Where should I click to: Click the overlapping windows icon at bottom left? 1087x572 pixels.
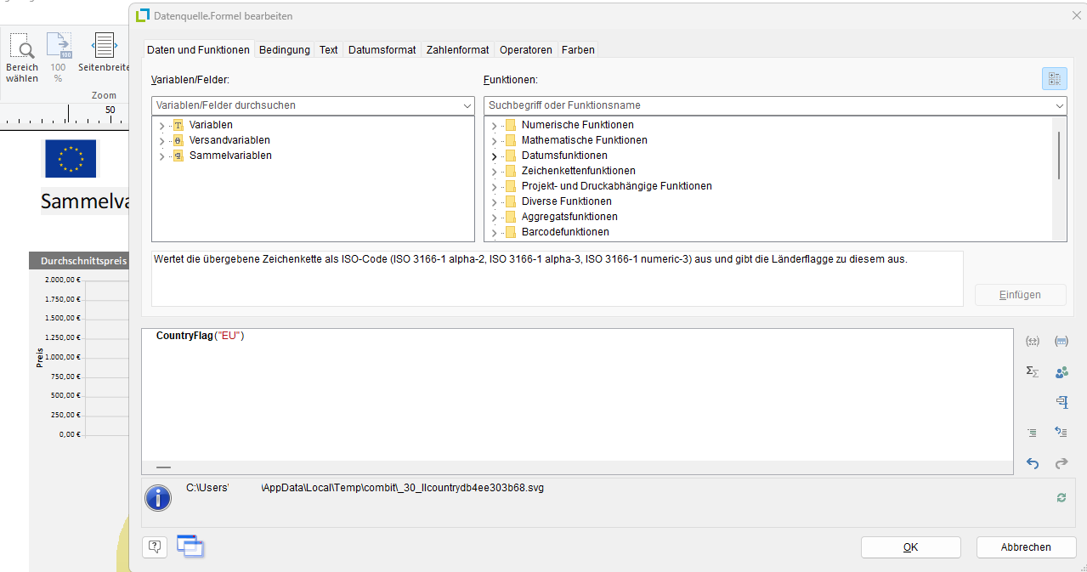click(190, 547)
